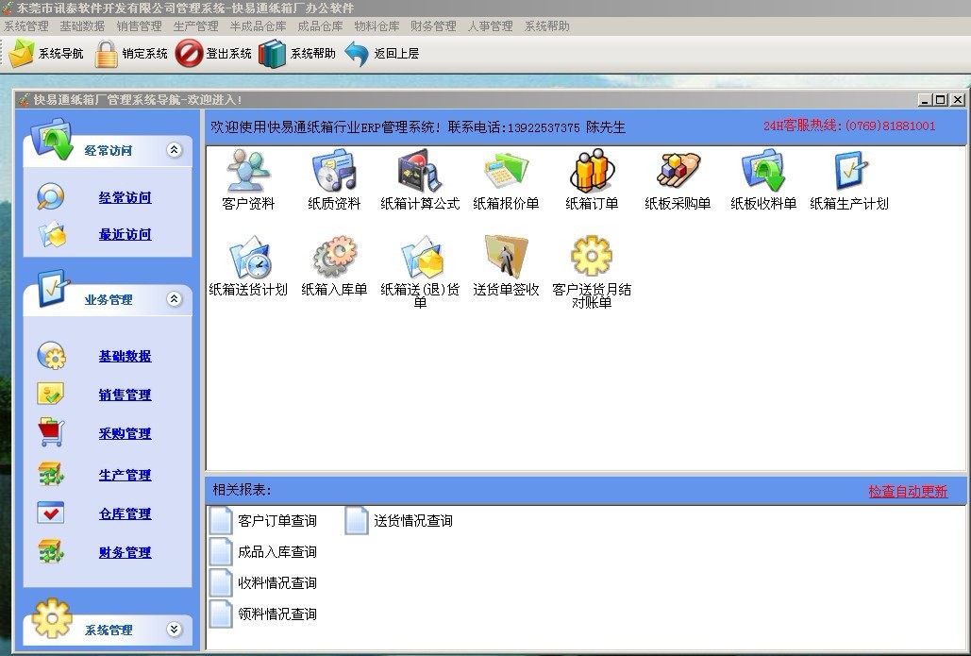Click the 锁定系统 padlock button
This screenshot has height=656, width=971.
130,53
